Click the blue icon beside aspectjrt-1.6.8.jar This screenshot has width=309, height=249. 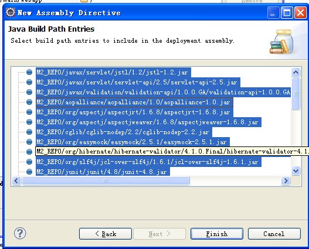(x=29, y=112)
